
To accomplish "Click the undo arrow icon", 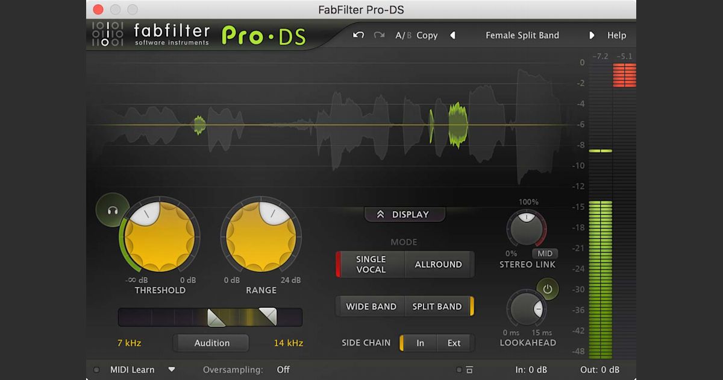I will (x=358, y=35).
